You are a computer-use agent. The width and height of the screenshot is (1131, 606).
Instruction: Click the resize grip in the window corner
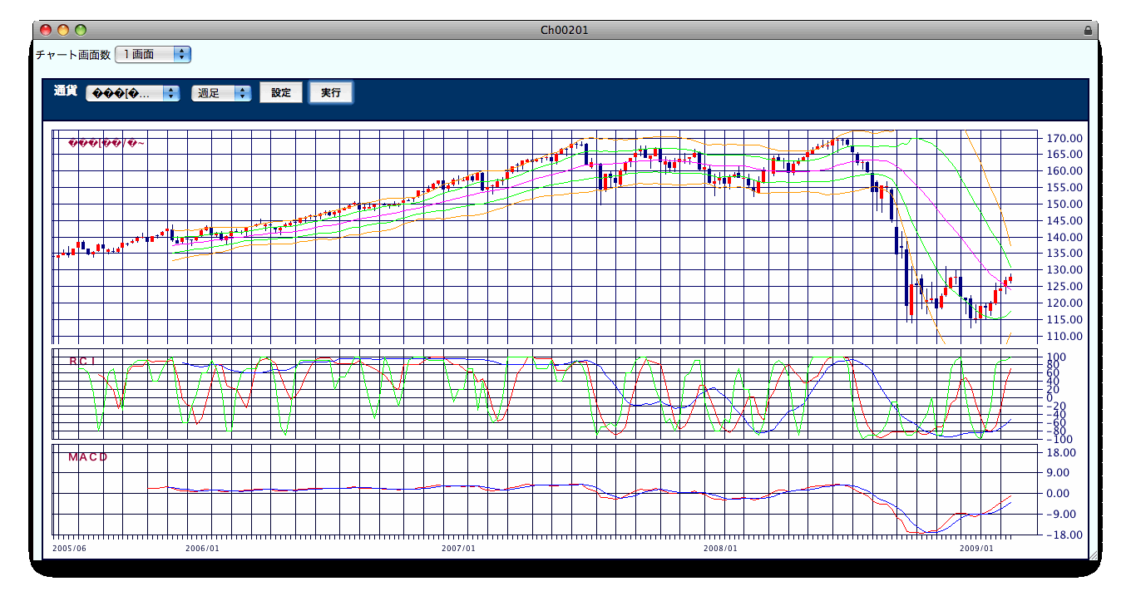(1092, 554)
